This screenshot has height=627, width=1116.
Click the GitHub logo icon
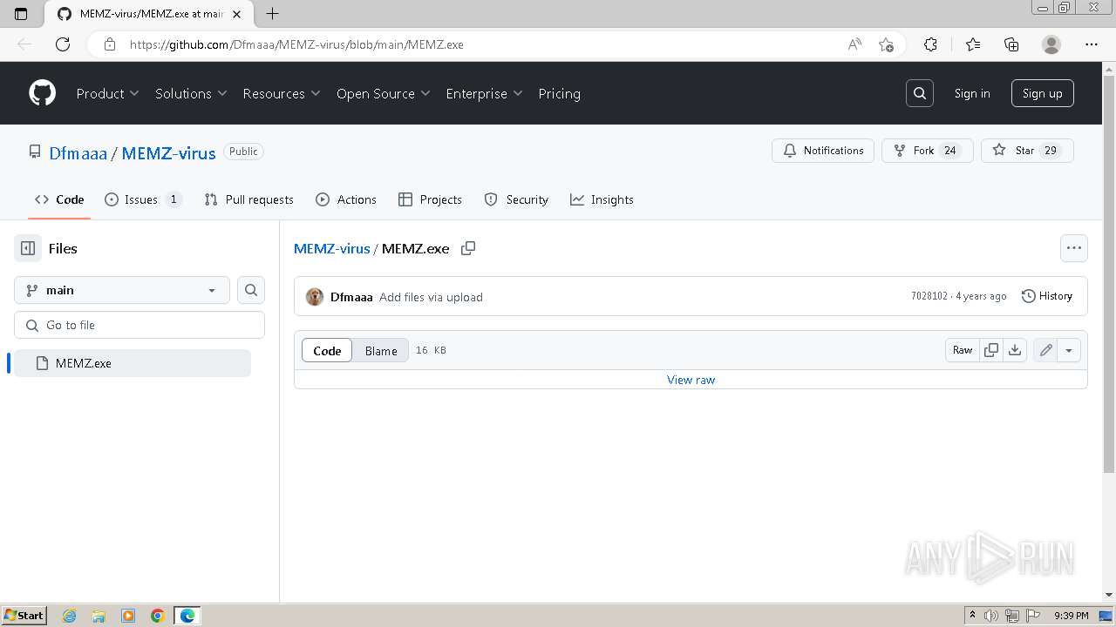pyautogui.click(x=42, y=93)
